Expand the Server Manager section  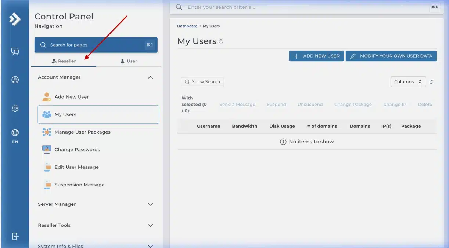point(150,204)
